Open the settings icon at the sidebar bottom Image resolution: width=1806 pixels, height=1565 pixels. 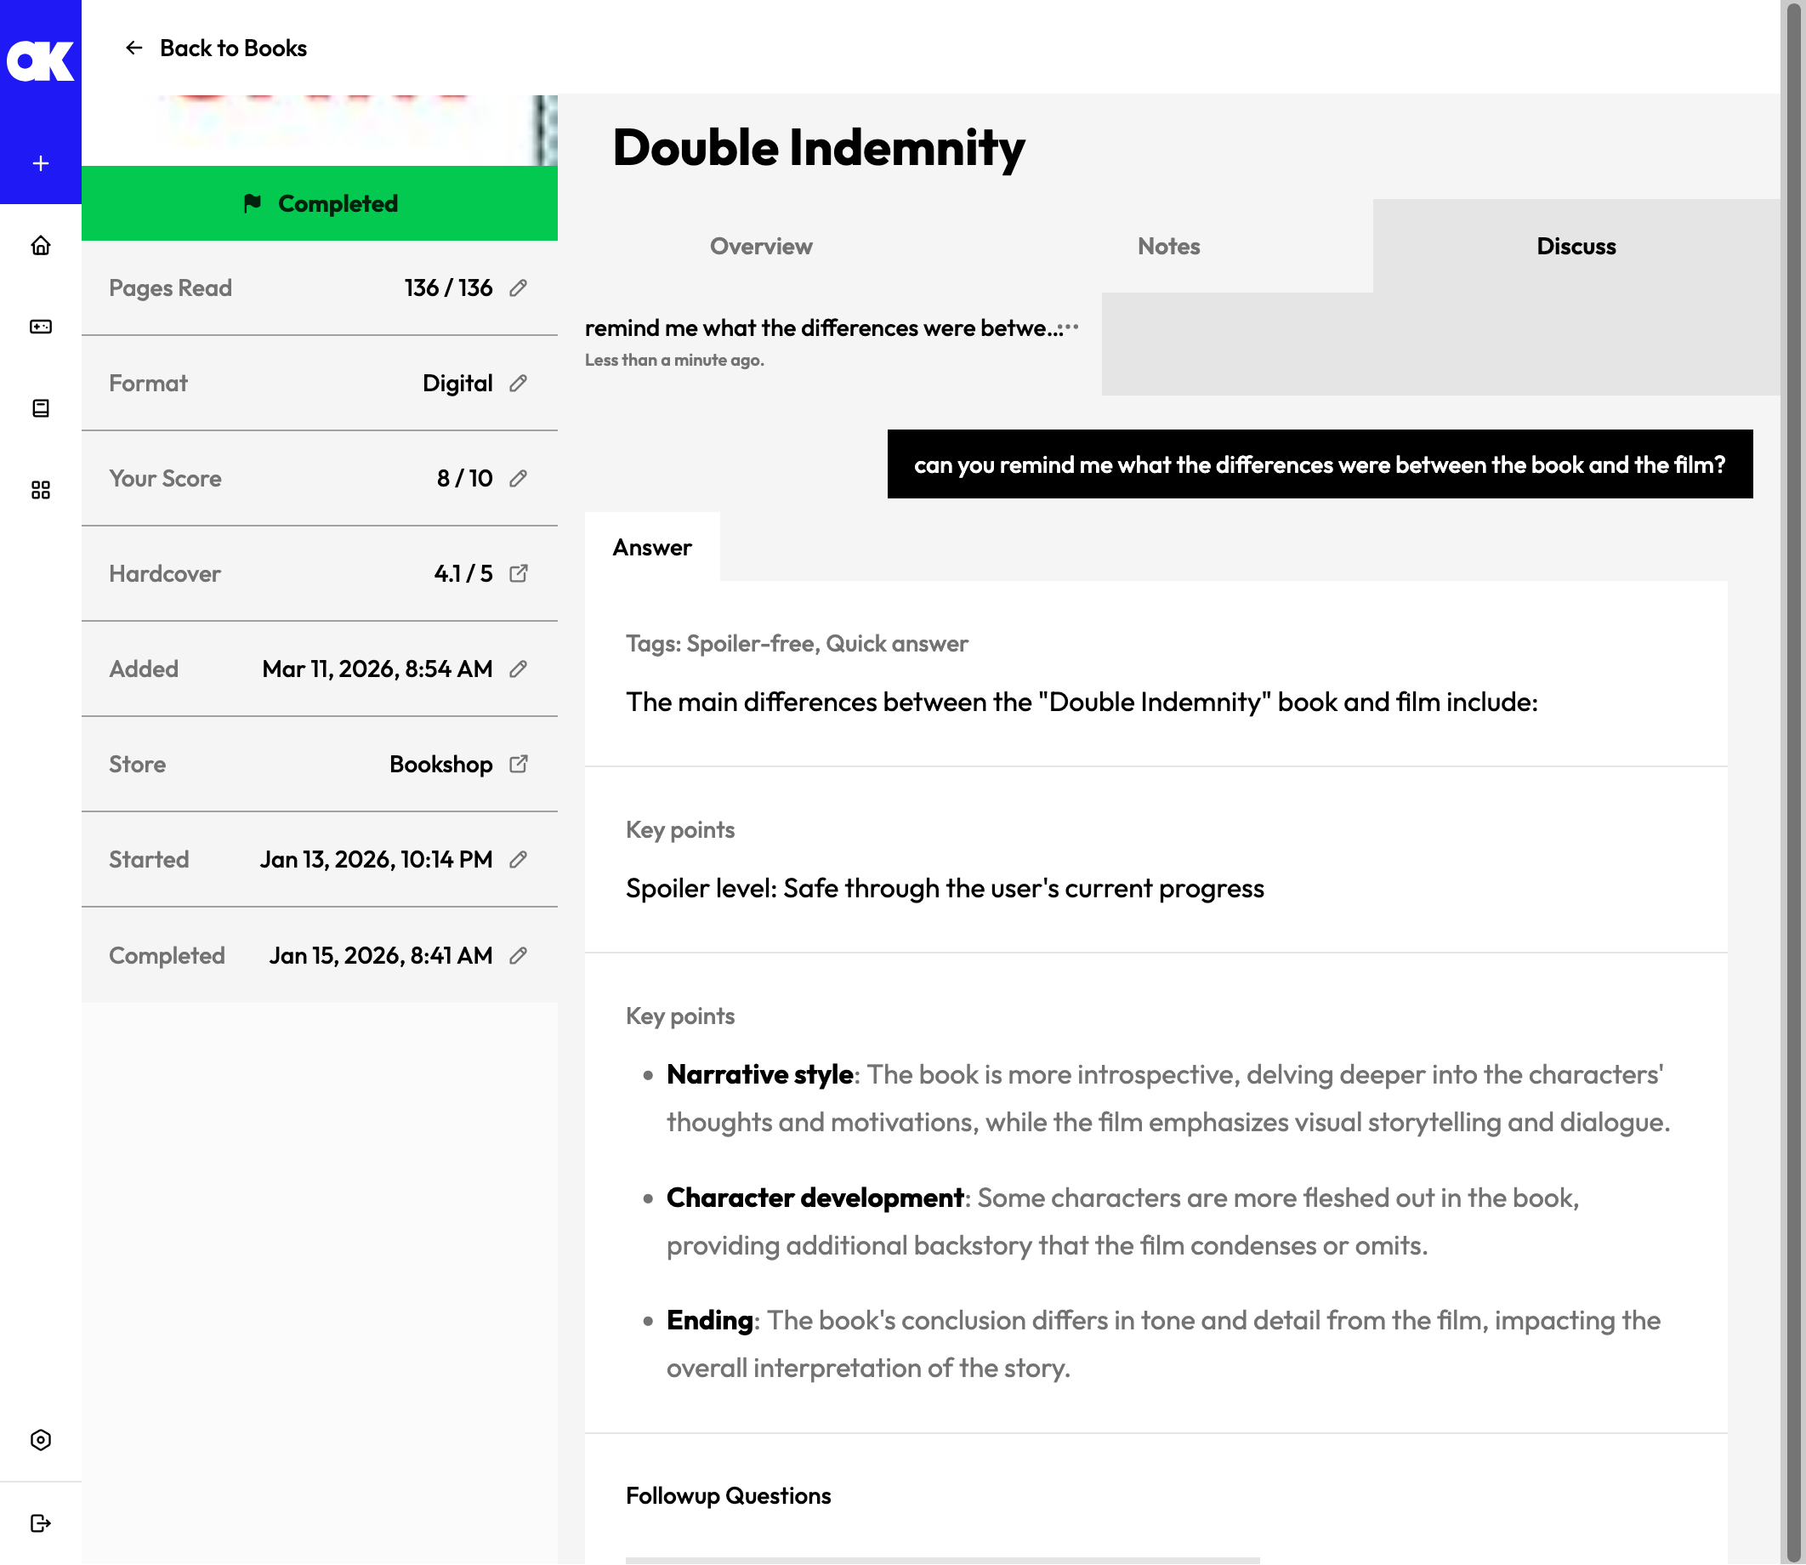(40, 1440)
